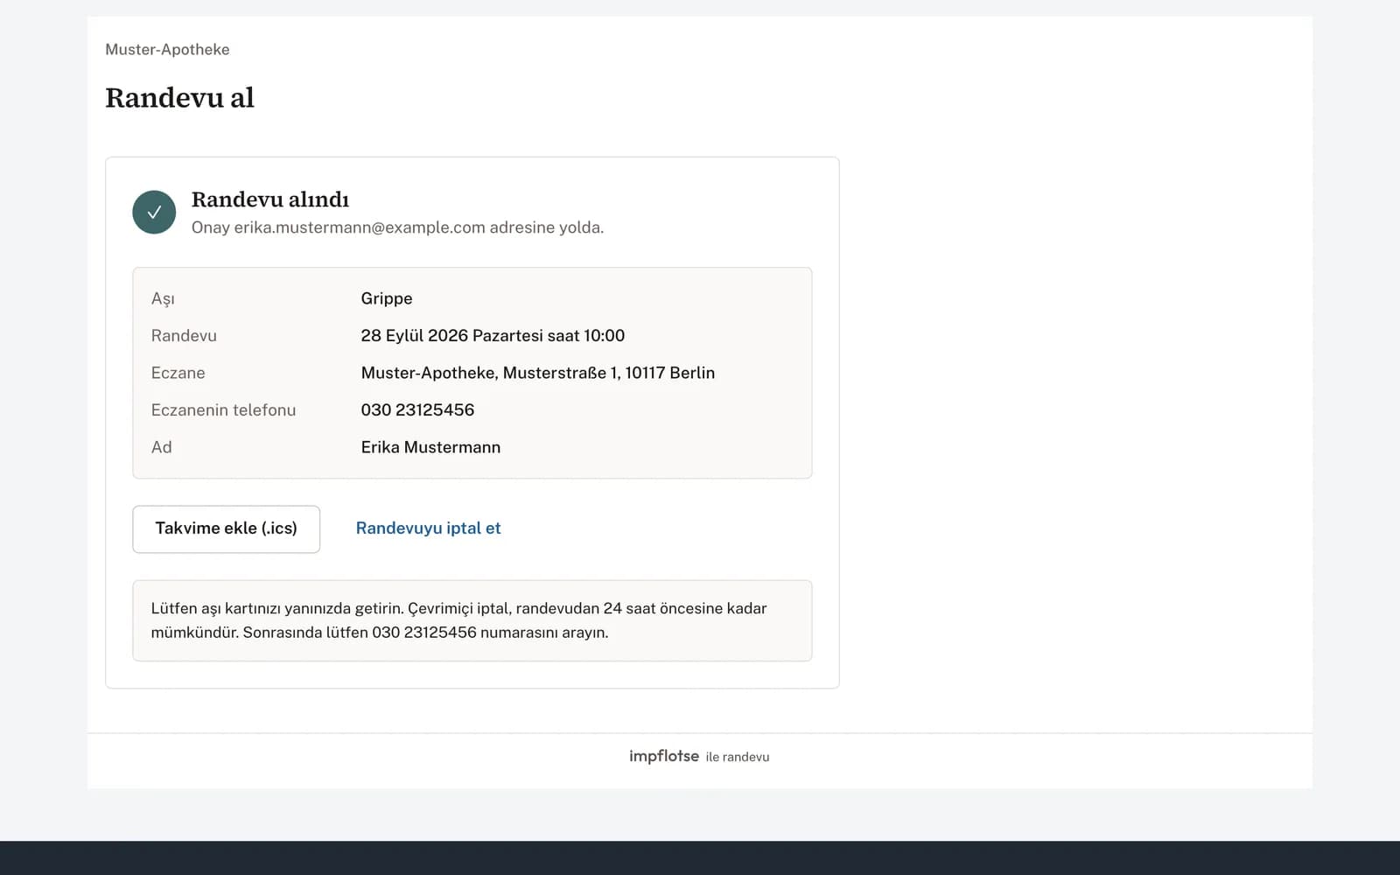
Task: Click the ile randevu footer text
Action: pos(738,757)
